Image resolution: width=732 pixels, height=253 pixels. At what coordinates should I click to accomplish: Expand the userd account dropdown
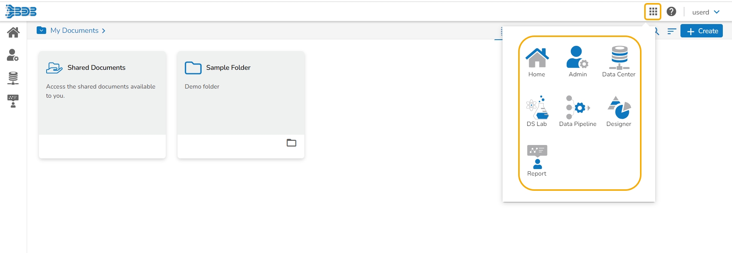tap(706, 12)
